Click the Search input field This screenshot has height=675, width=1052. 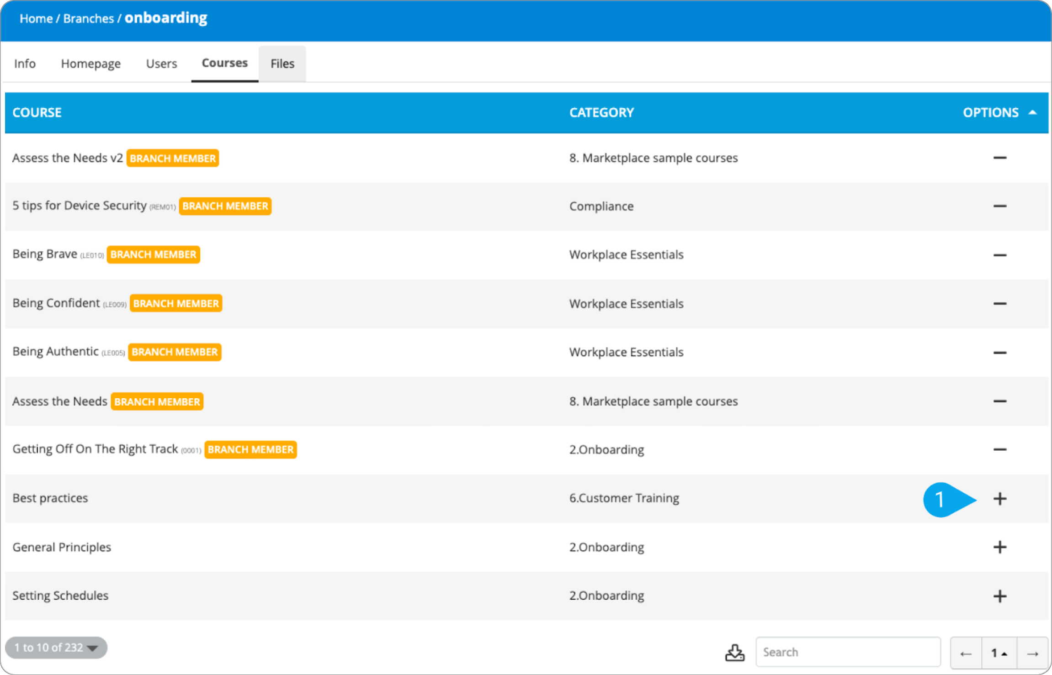point(848,652)
